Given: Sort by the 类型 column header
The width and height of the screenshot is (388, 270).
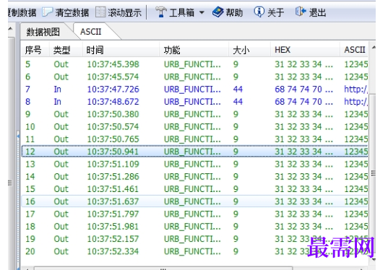Looking at the screenshot, I should pos(62,51).
